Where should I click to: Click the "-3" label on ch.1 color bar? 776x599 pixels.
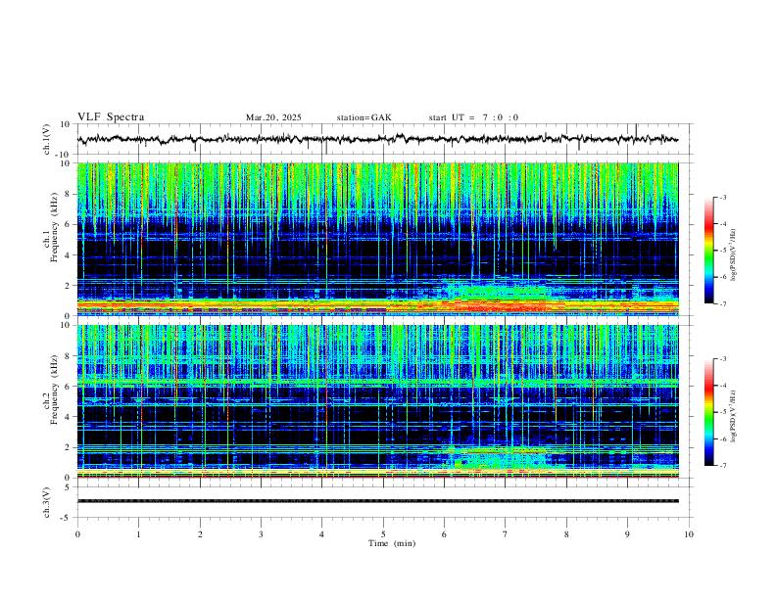tap(722, 197)
